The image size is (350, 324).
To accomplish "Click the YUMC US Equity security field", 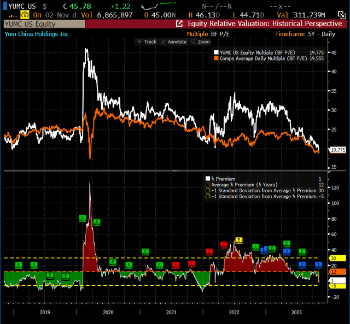I will point(44,24).
